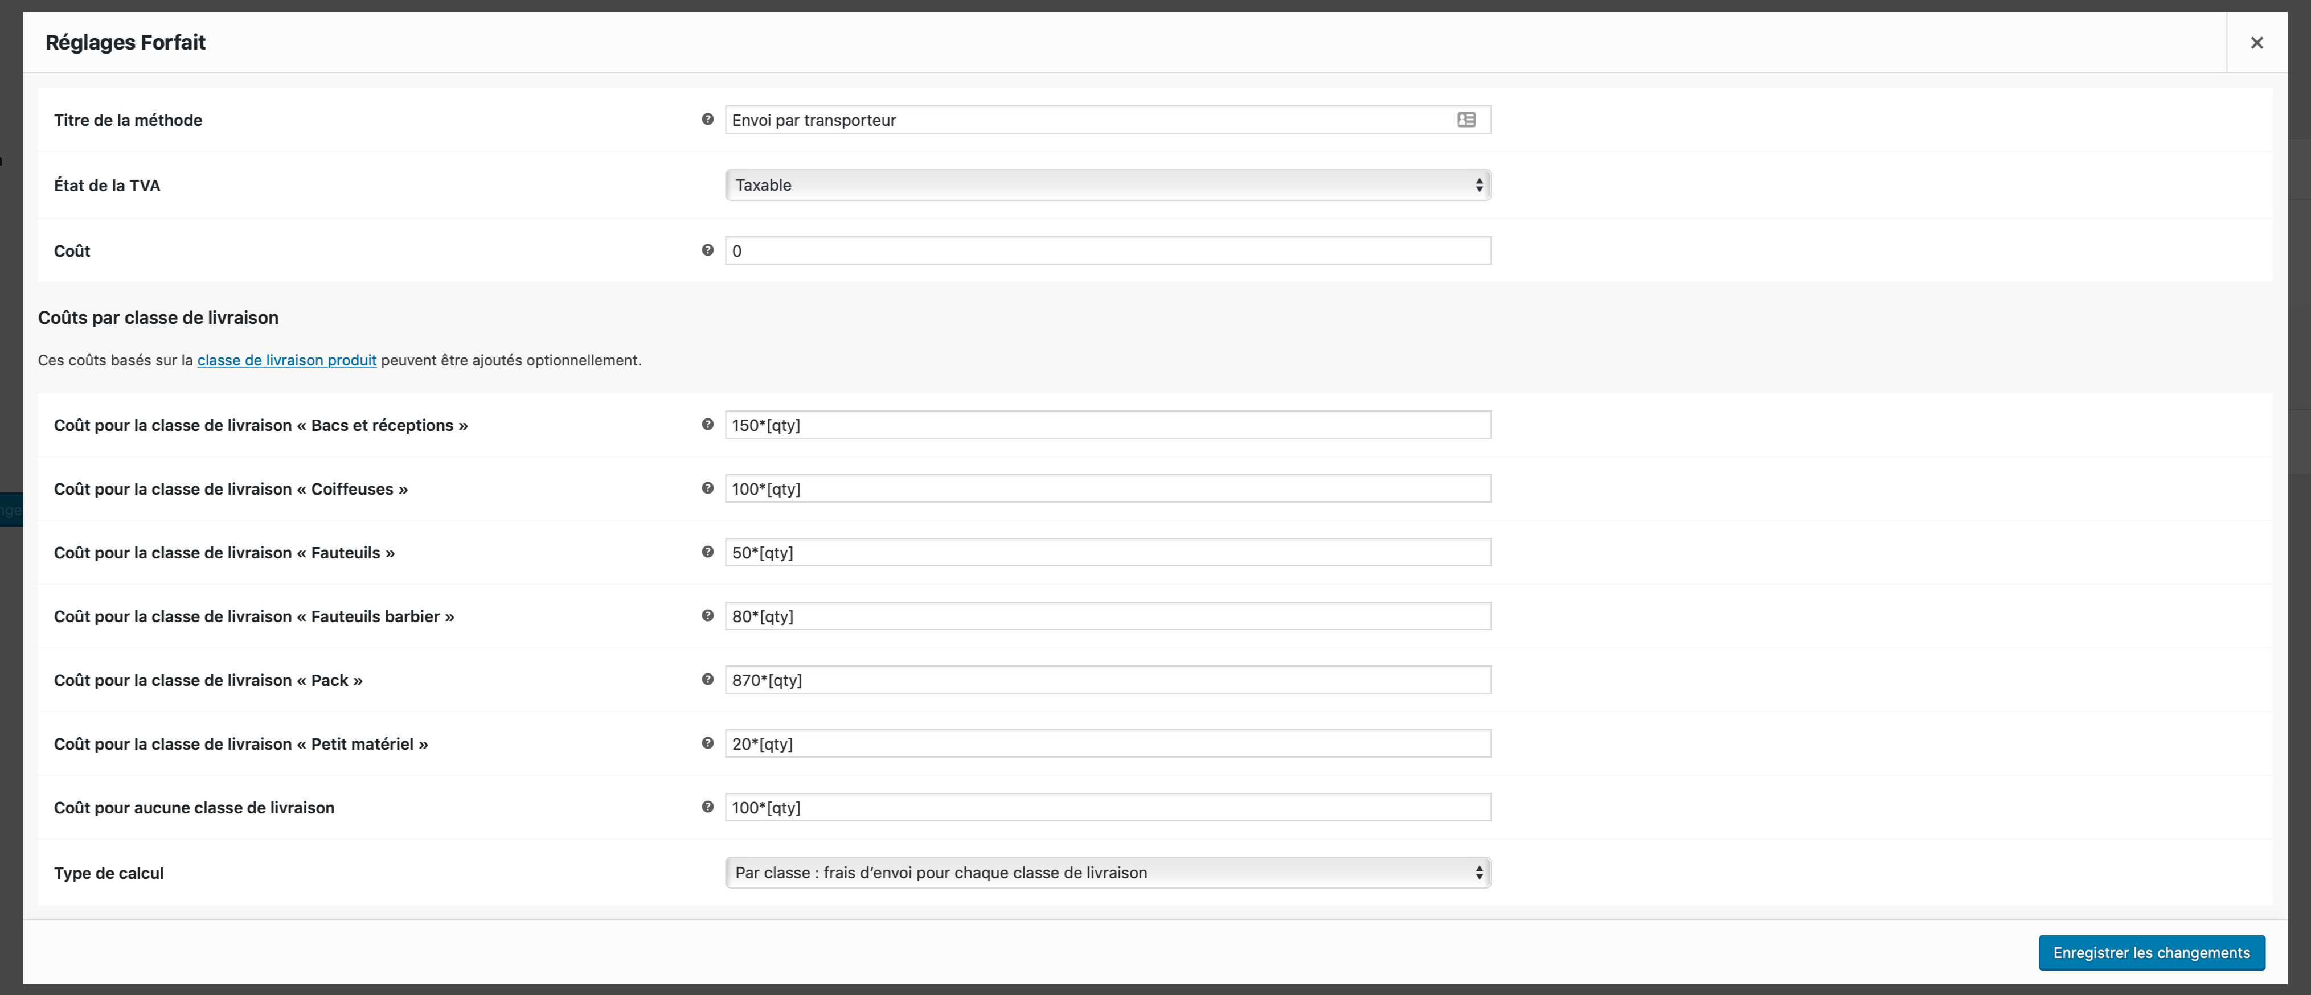
Task: Click help icon beside Titre de la méthode
Action: 707,119
